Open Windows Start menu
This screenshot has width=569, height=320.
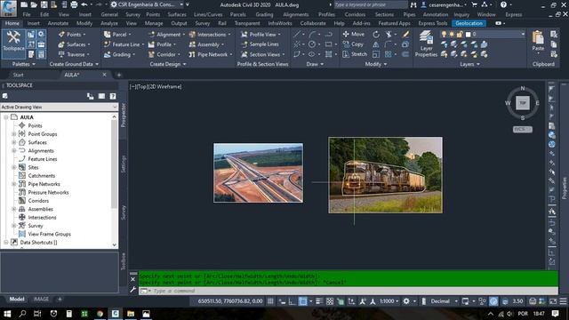7,314
